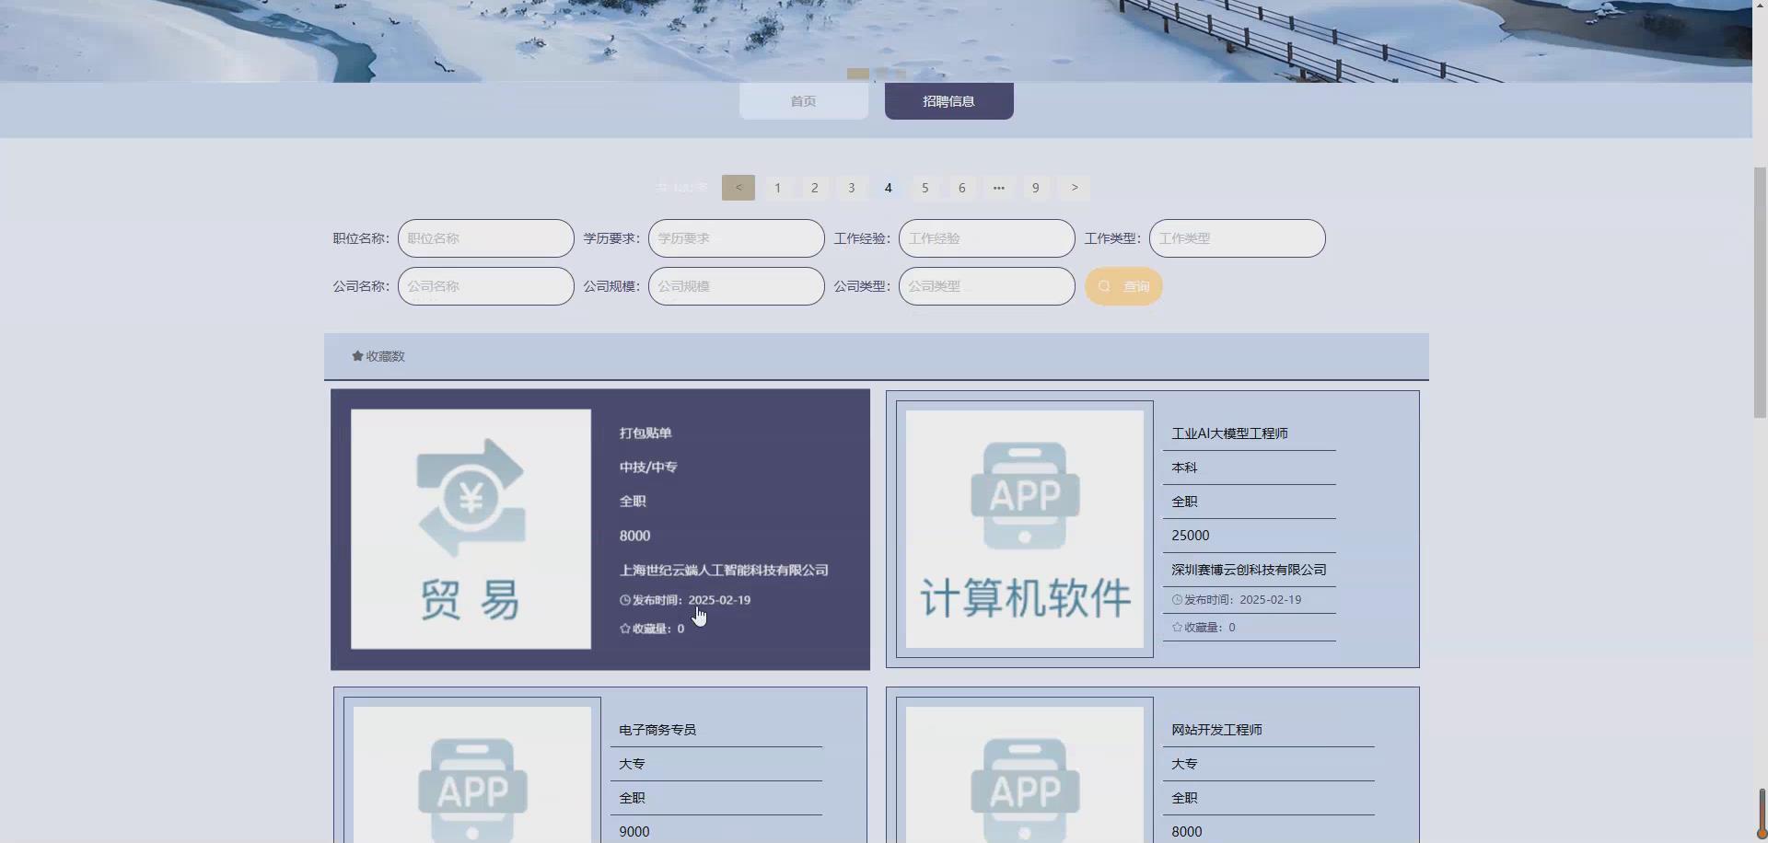Image resolution: width=1768 pixels, height=843 pixels.
Task: Switch to the 首页 tab
Action: pos(803,101)
